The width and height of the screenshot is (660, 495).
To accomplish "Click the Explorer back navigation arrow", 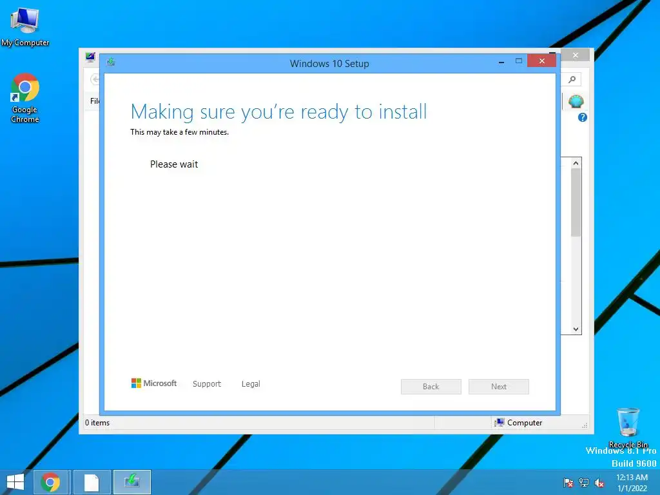I will (95, 79).
